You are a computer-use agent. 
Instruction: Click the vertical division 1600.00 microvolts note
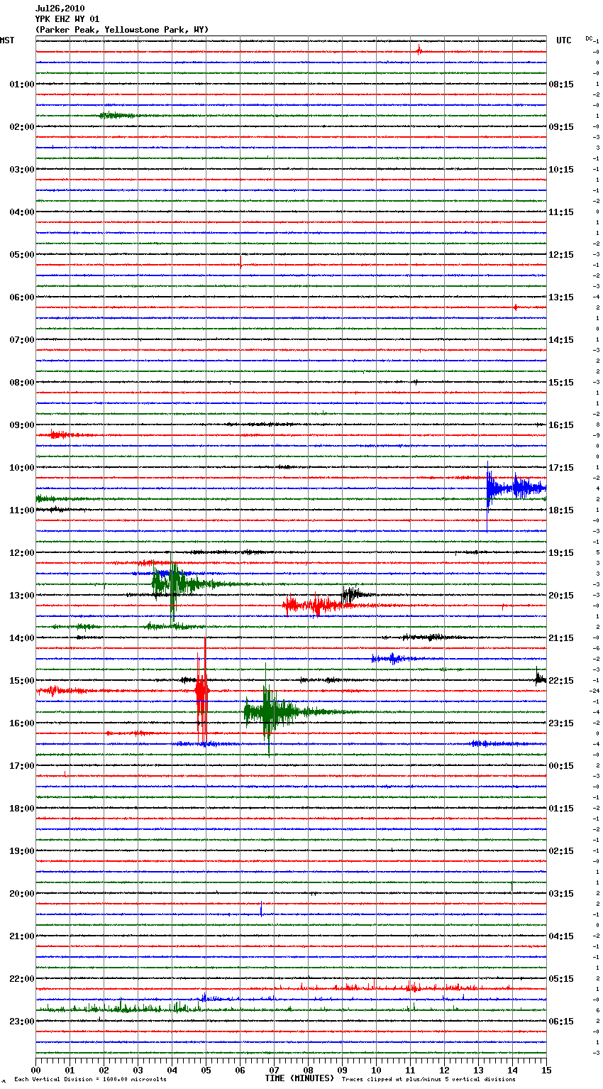click(90, 1080)
